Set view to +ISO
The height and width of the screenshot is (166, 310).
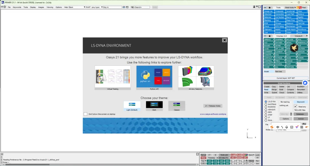pos(227,161)
